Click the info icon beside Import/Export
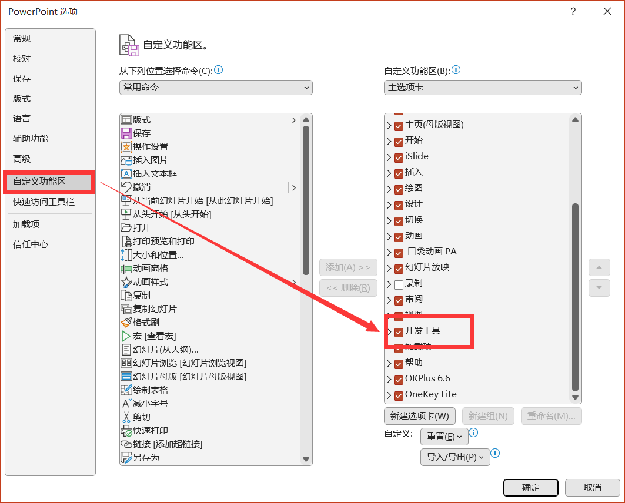 coord(494,453)
